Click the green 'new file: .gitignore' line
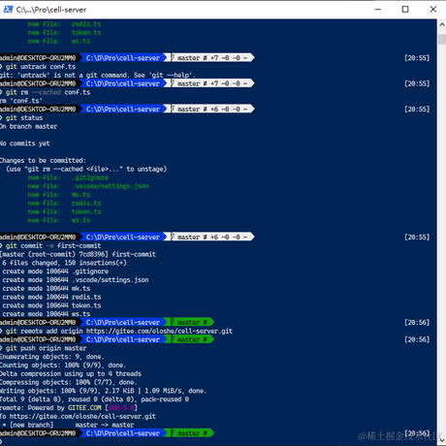 68,177
